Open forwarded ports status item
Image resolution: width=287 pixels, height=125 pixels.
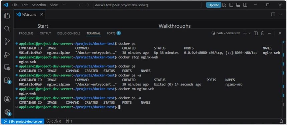pos(69,121)
